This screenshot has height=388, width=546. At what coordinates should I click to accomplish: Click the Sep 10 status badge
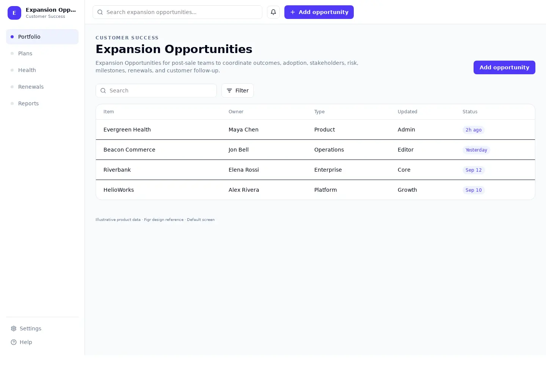[474, 190]
